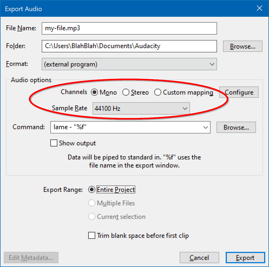Edit the my-file.mp3 file name

pos(108,28)
